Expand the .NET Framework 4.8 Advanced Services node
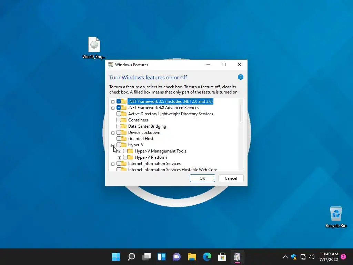This screenshot has height=265, width=353. click(x=113, y=108)
